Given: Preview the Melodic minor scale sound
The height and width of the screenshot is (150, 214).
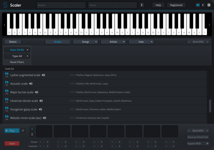Looking at the screenshot, I should (x=45, y=118).
